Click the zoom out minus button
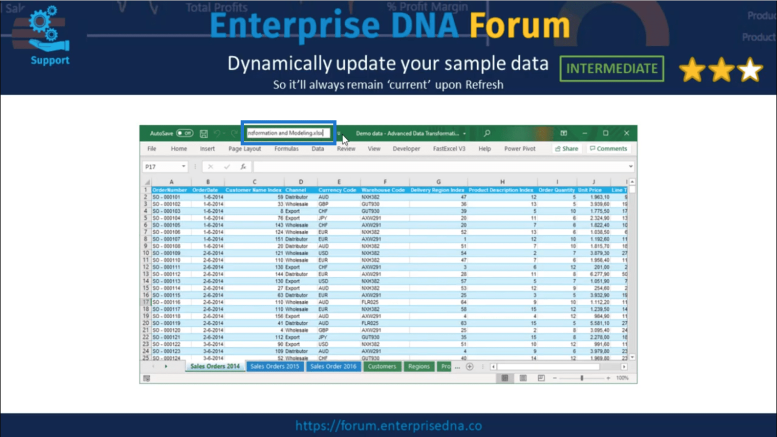The height and width of the screenshot is (437, 777). 555,378
